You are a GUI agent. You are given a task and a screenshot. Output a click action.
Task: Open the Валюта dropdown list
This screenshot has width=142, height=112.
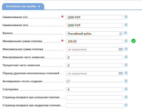(94, 34)
